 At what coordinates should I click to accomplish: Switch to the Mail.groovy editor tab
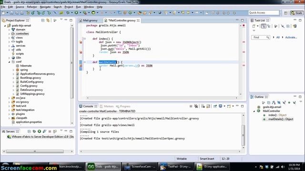90,20
